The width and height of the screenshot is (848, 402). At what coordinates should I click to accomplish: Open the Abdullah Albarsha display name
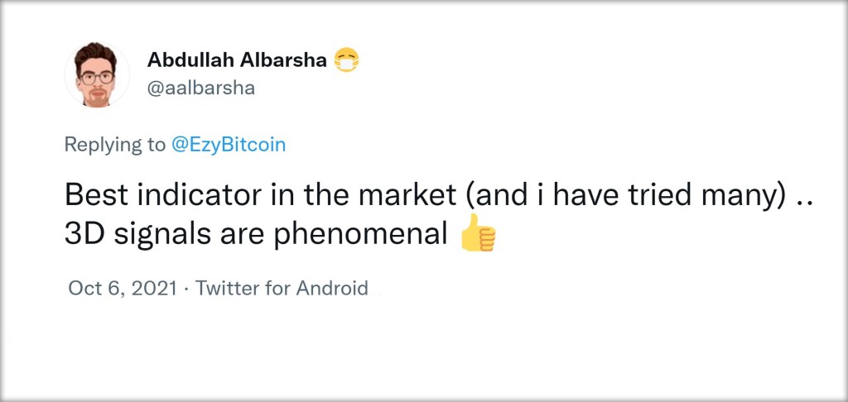coord(236,60)
